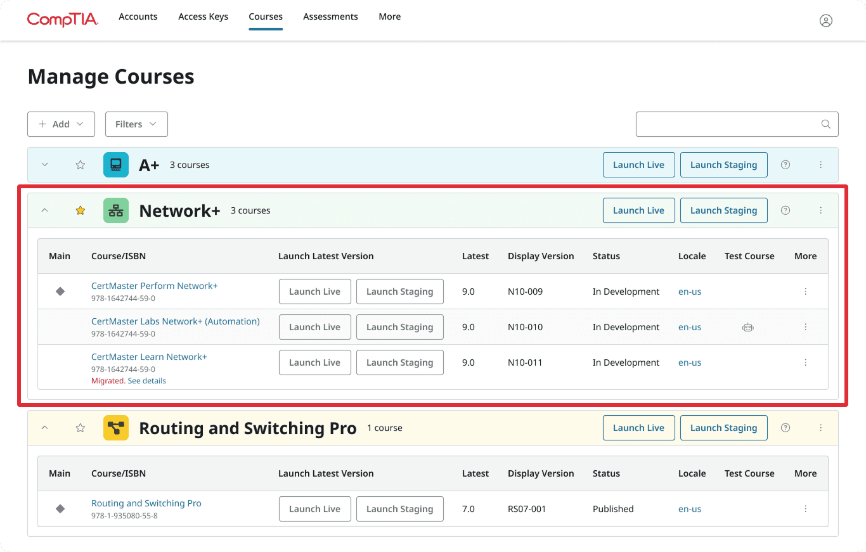This screenshot has height=552, width=866.
Task: Launch Staging for CertMaster Perform Network+
Action: 400,292
